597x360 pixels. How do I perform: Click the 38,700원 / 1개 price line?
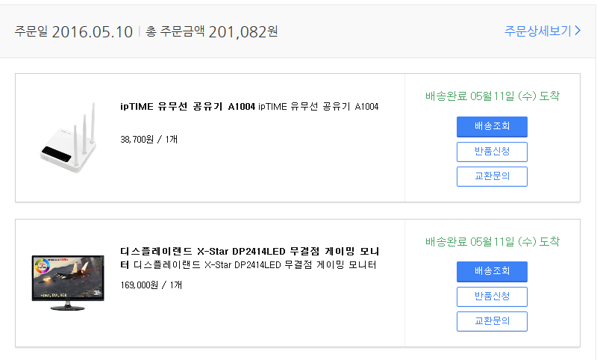[x=149, y=139]
